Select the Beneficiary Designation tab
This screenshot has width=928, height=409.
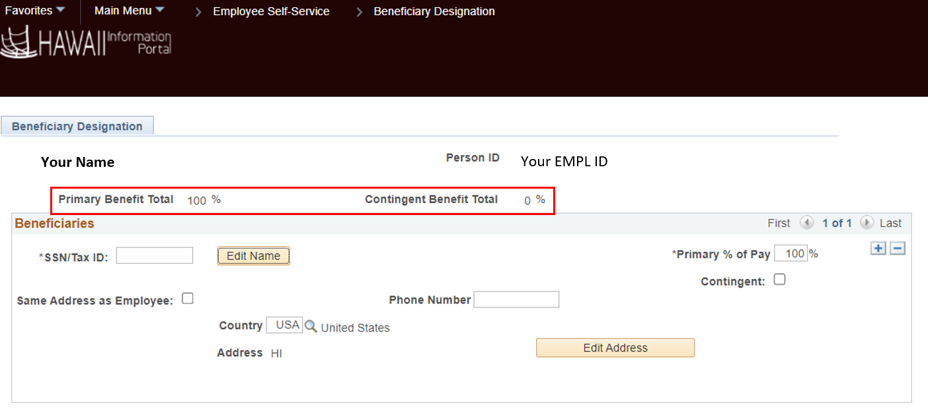[x=77, y=126]
